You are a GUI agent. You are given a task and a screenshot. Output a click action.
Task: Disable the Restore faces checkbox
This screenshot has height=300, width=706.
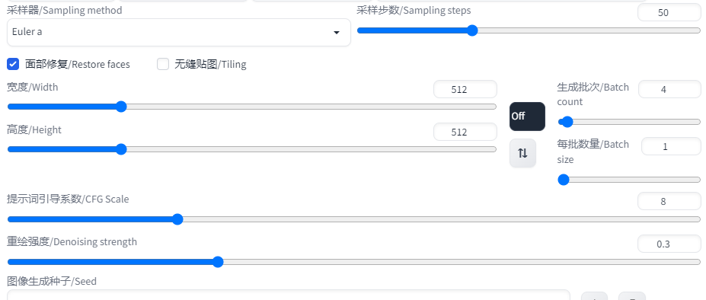[13, 64]
